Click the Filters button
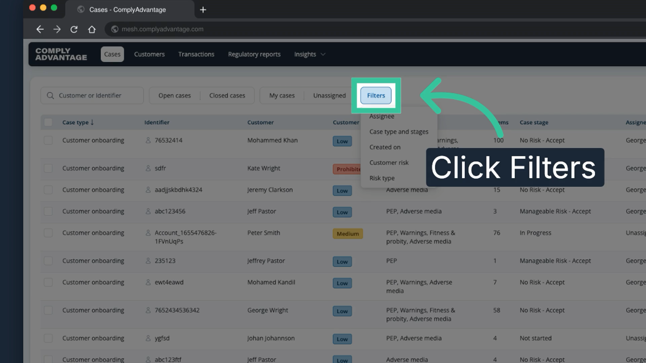The height and width of the screenshot is (363, 646). (376, 95)
